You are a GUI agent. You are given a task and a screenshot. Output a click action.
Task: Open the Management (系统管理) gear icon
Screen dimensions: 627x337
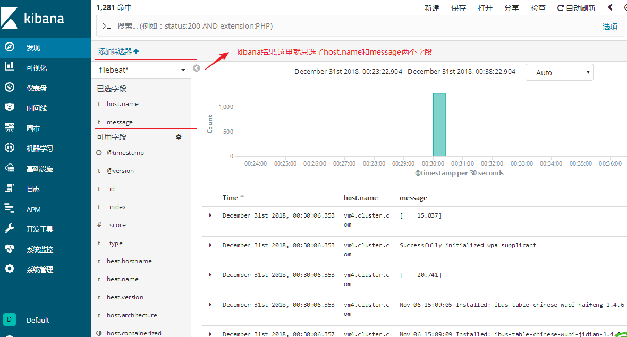(x=10, y=269)
